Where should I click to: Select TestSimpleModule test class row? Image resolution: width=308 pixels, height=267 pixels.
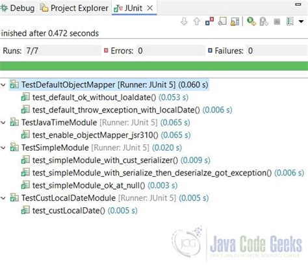click(96, 147)
